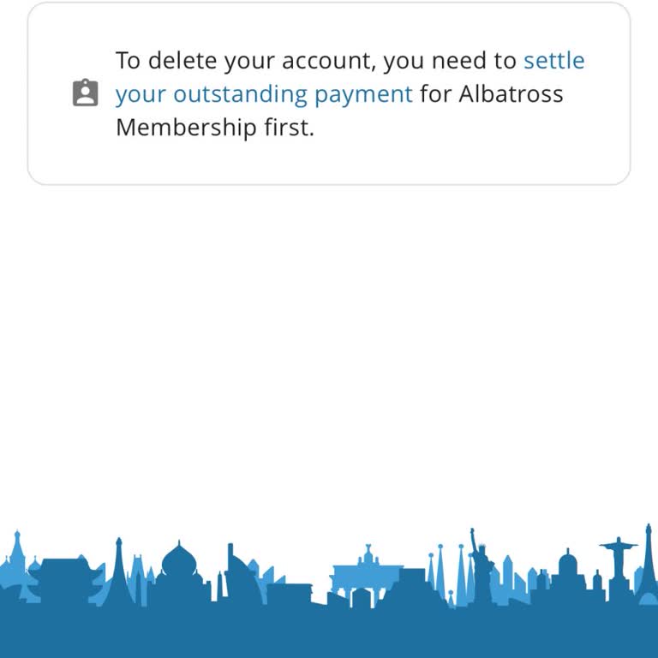Click the "you need to" text in notice
This screenshot has height=658, width=658.
coord(450,61)
